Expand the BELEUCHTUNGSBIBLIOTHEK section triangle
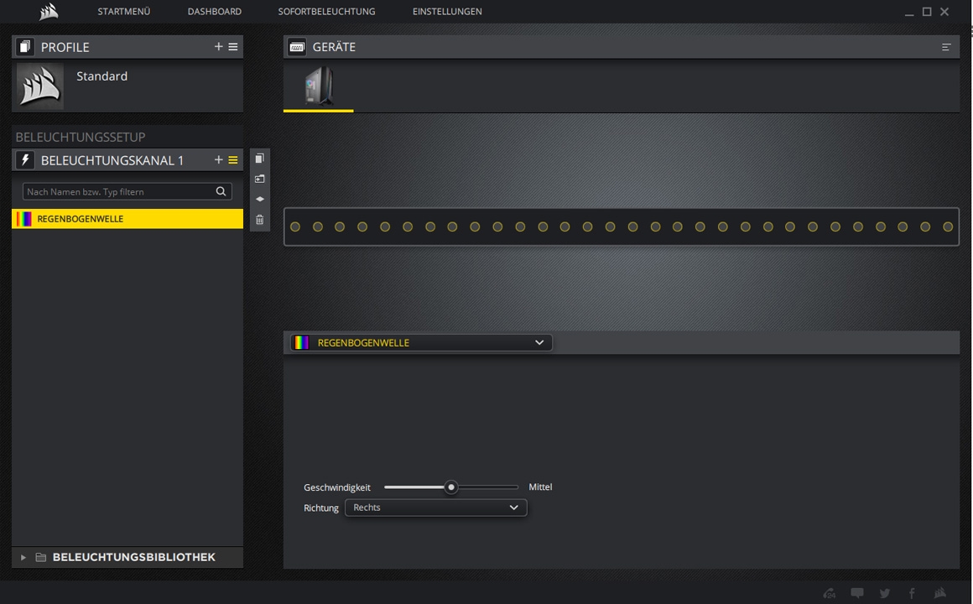 [23, 558]
